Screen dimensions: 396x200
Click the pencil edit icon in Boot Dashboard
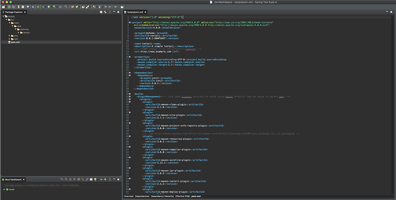87,179
